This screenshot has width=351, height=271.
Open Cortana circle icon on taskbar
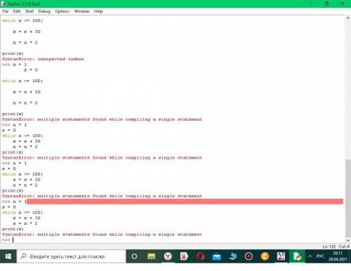[134, 256]
